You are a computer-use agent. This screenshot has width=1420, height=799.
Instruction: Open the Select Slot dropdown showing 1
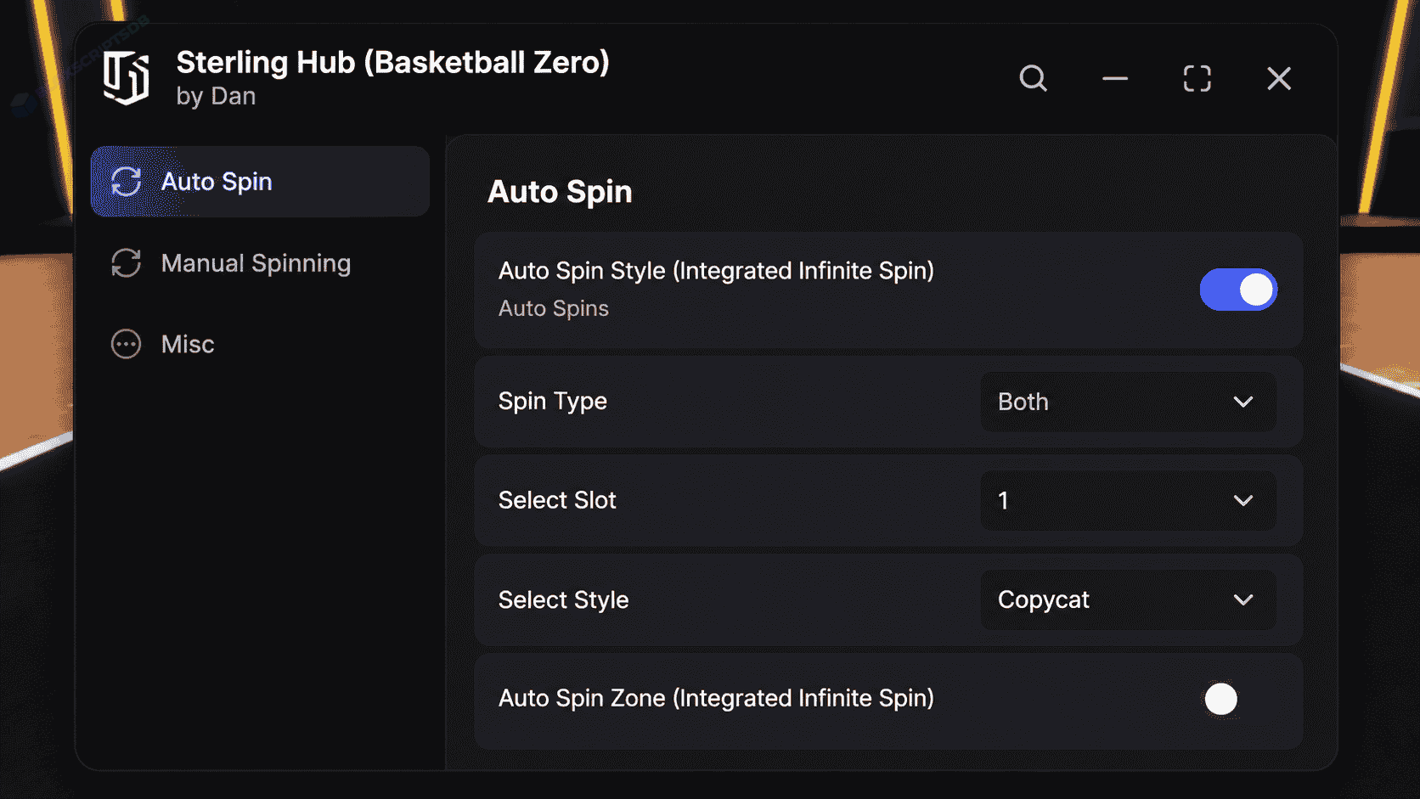click(1128, 500)
